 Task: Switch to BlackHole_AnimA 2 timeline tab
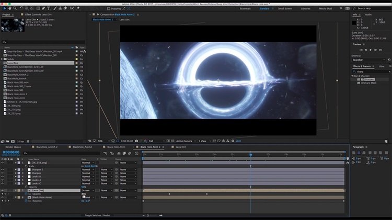point(47,147)
